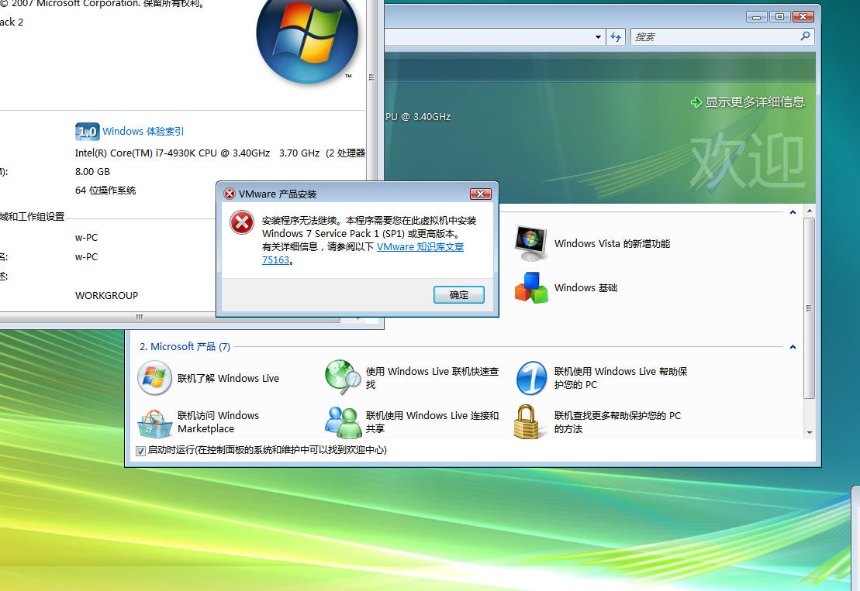Collapse the first Welcome Center section chevron
Screen dimensions: 860x591
(793, 212)
